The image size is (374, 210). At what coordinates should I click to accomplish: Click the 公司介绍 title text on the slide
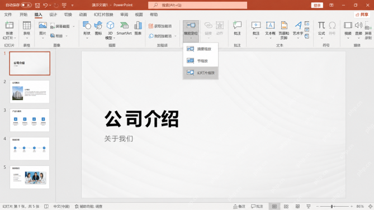(x=141, y=119)
